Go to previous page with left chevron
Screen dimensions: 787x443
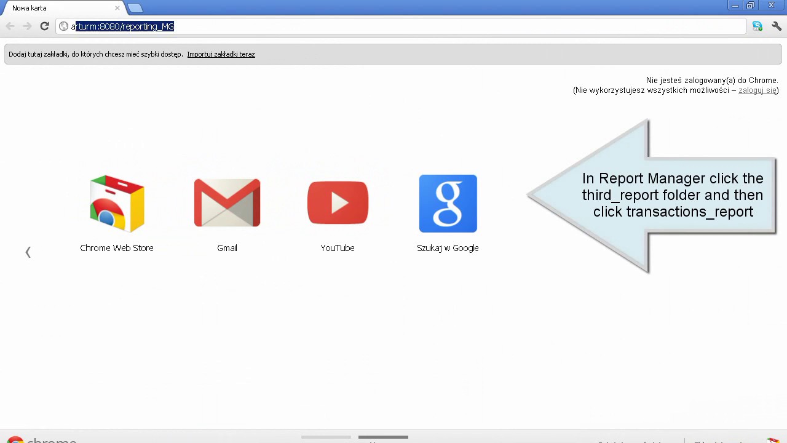(28, 252)
